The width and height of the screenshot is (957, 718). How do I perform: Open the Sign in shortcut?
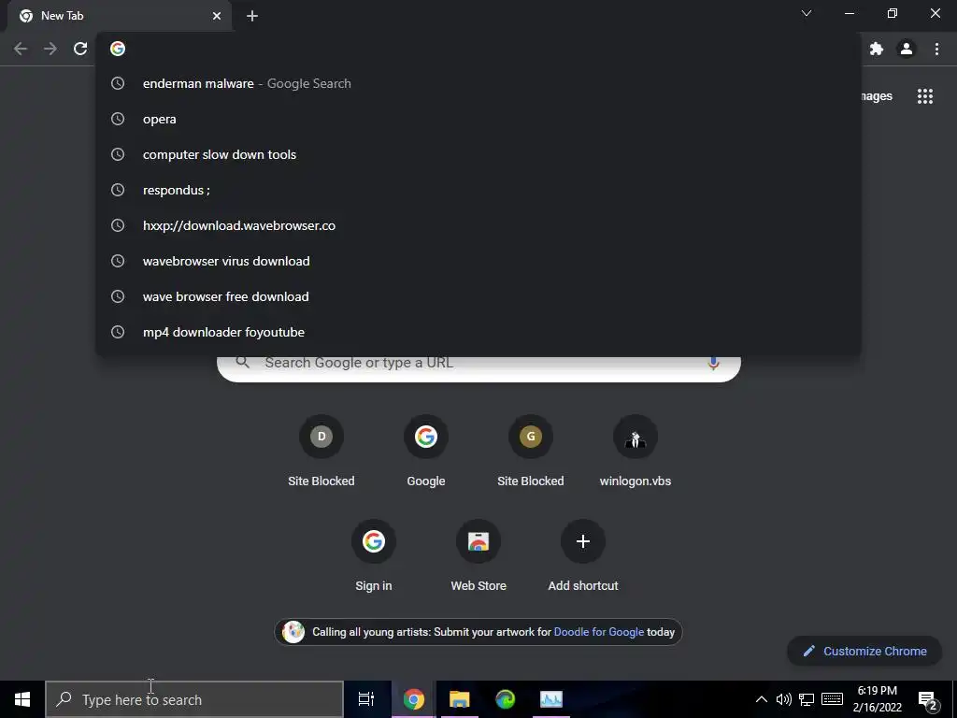tap(374, 556)
